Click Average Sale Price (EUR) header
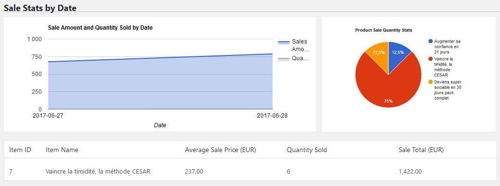 pos(220,150)
